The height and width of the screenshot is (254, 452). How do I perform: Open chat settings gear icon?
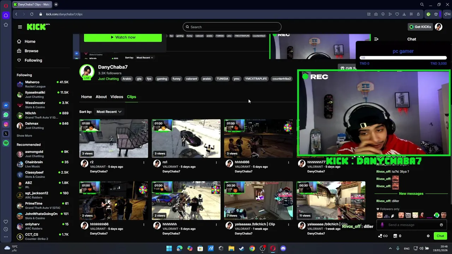[x=428, y=236]
